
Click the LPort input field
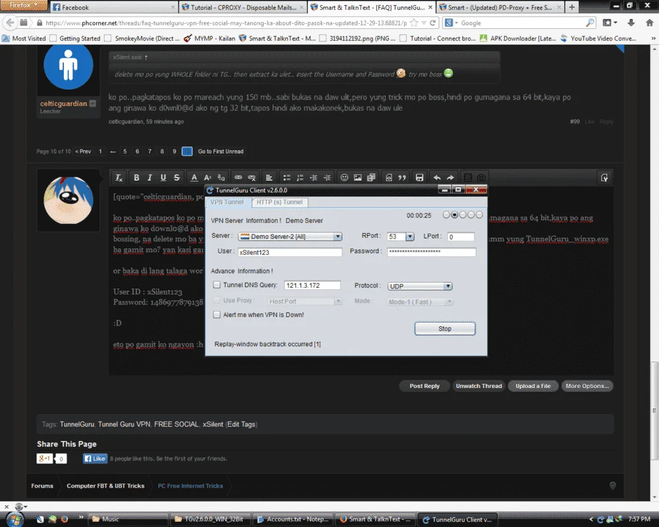click(x=461, y=236)
